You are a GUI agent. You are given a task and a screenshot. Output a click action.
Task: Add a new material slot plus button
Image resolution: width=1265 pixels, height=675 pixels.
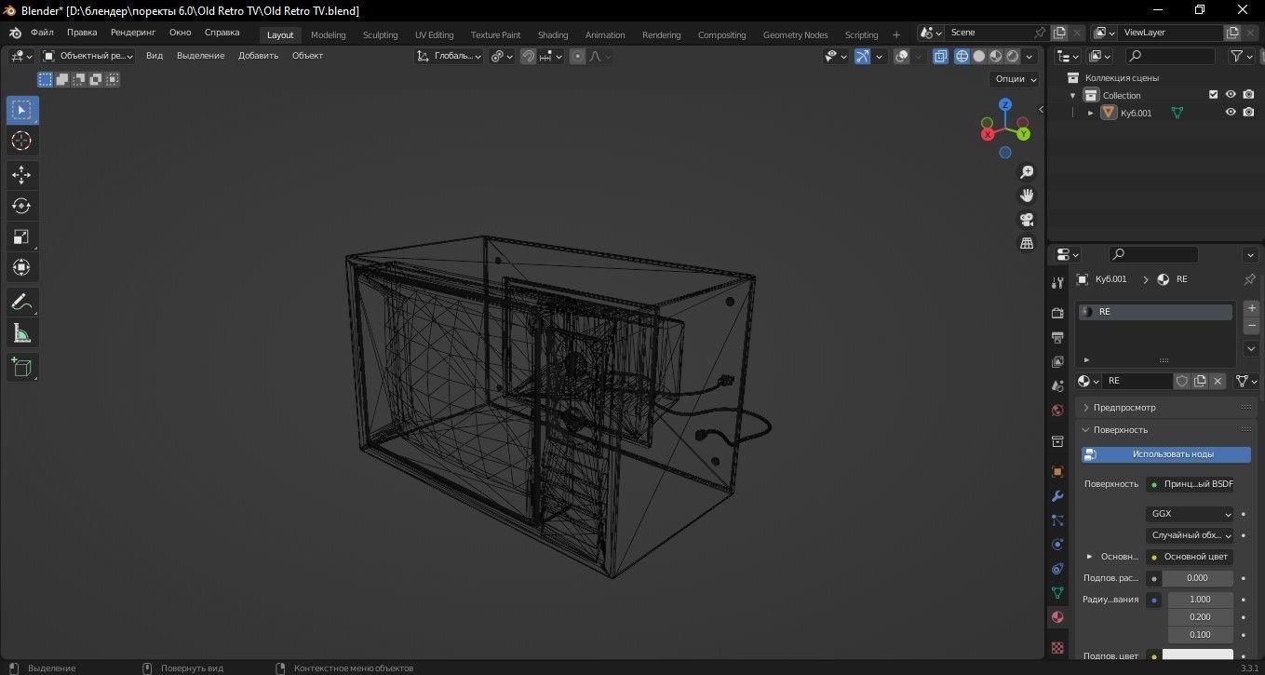pos(1251,308)
